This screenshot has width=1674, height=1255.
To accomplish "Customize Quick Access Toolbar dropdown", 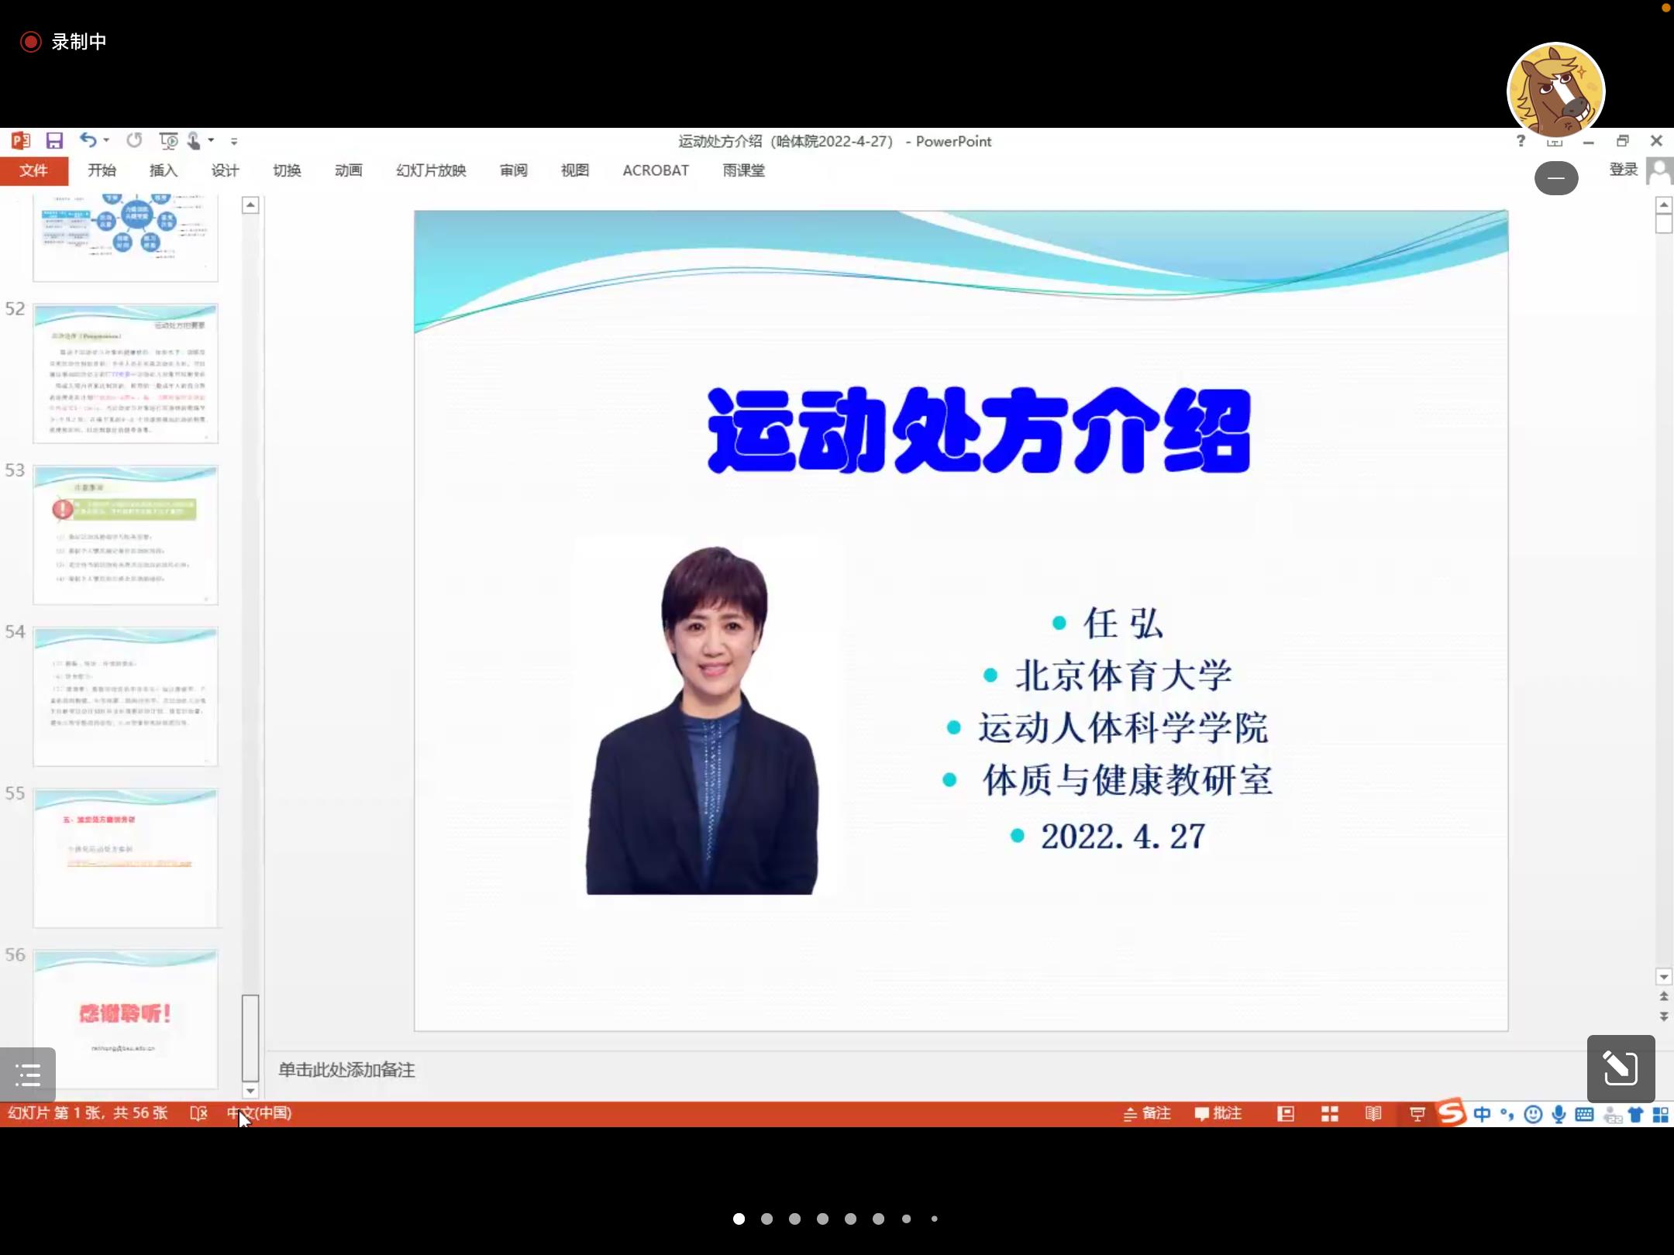I will click(x=234, y=142).
